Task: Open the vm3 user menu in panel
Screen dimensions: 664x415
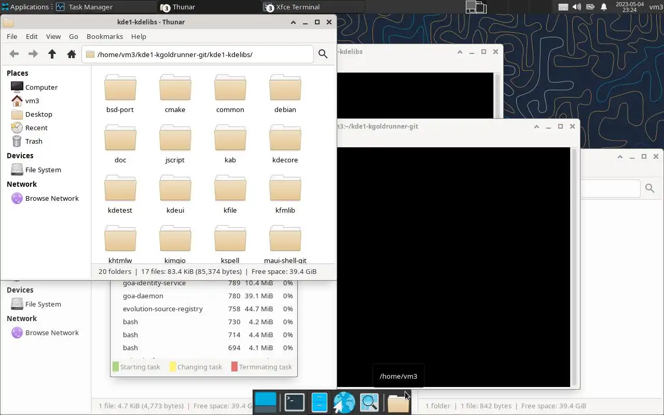Action: pos(656,7)
